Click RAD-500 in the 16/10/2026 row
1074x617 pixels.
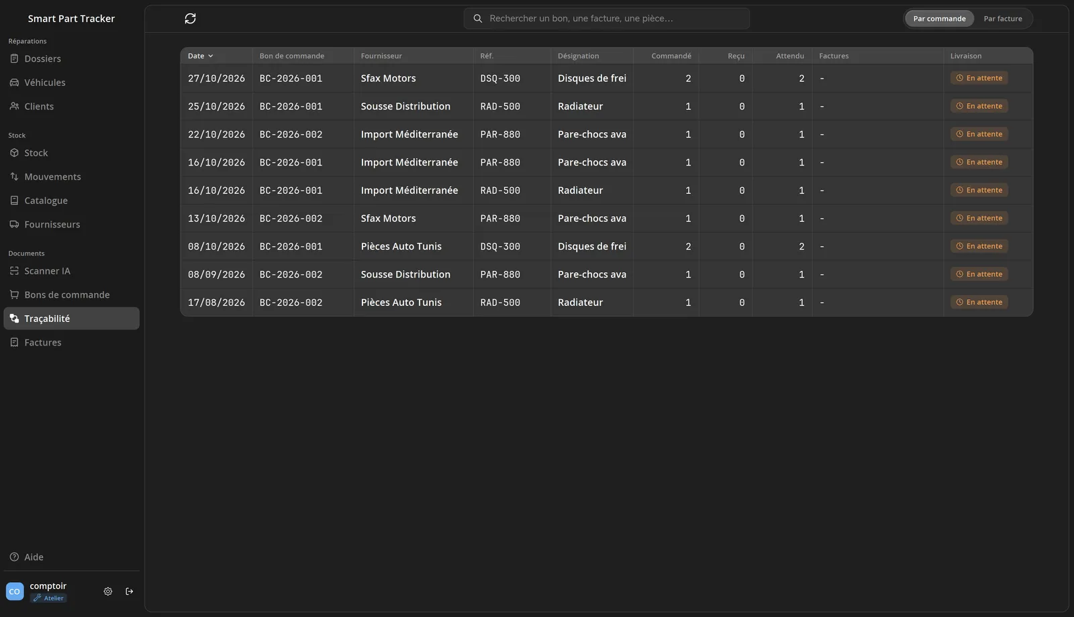[x=500, y=190]
